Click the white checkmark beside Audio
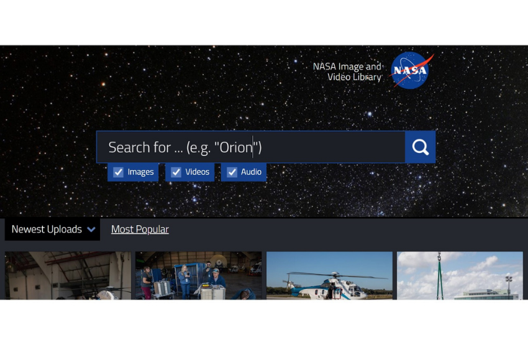The width and height of the screenshot is (528, 348). point(232,172)
